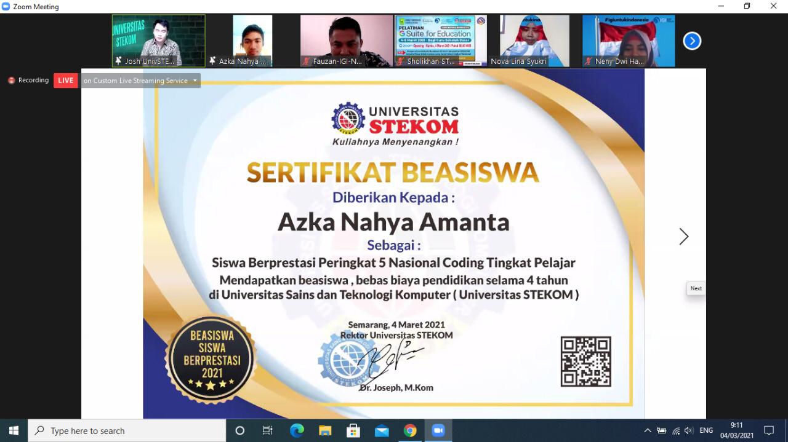Click the QR code on the certificate
Screen dimensions: 788x442
[585, 361]
